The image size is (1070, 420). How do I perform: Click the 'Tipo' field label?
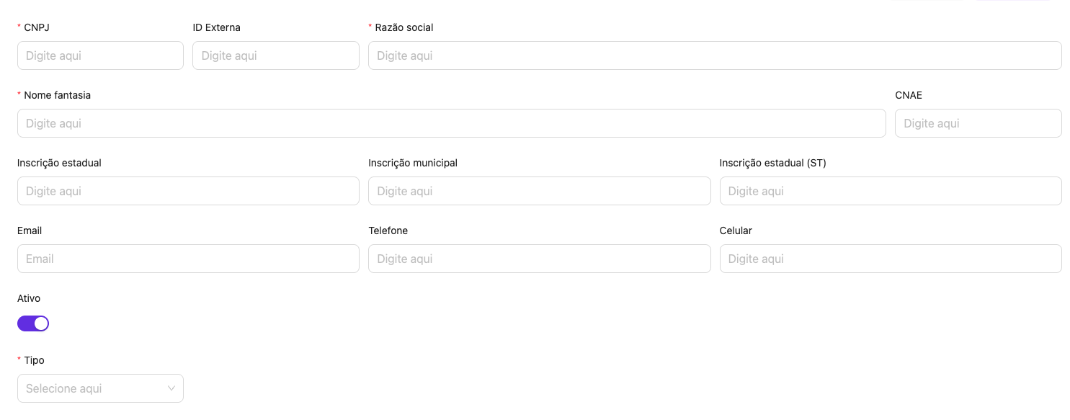click(34, 360)
